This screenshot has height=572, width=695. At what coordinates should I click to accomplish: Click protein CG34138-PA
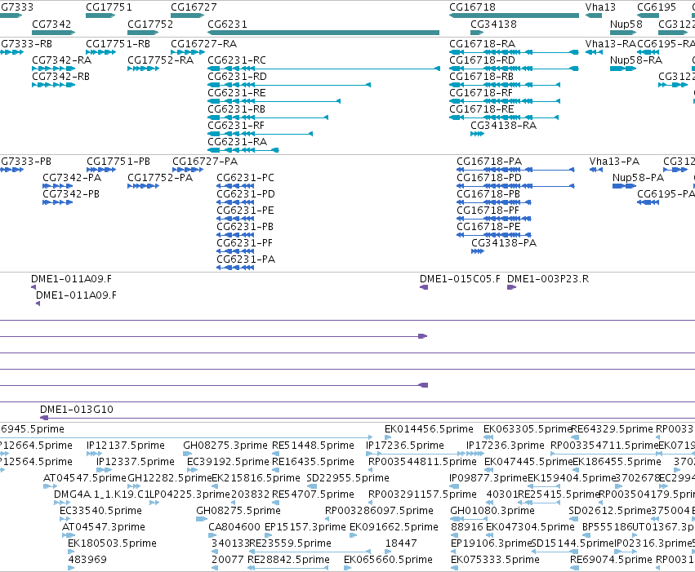pos(504,243)
